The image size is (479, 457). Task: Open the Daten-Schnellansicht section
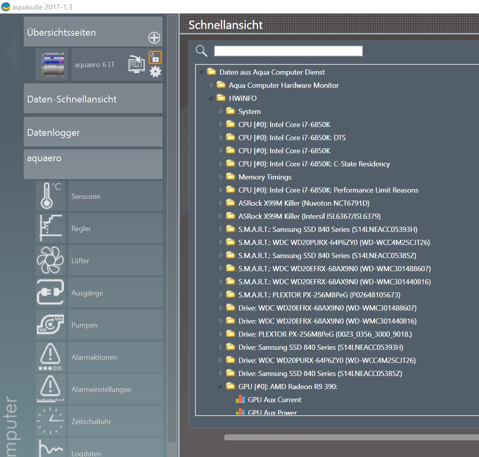coord(93,98)
